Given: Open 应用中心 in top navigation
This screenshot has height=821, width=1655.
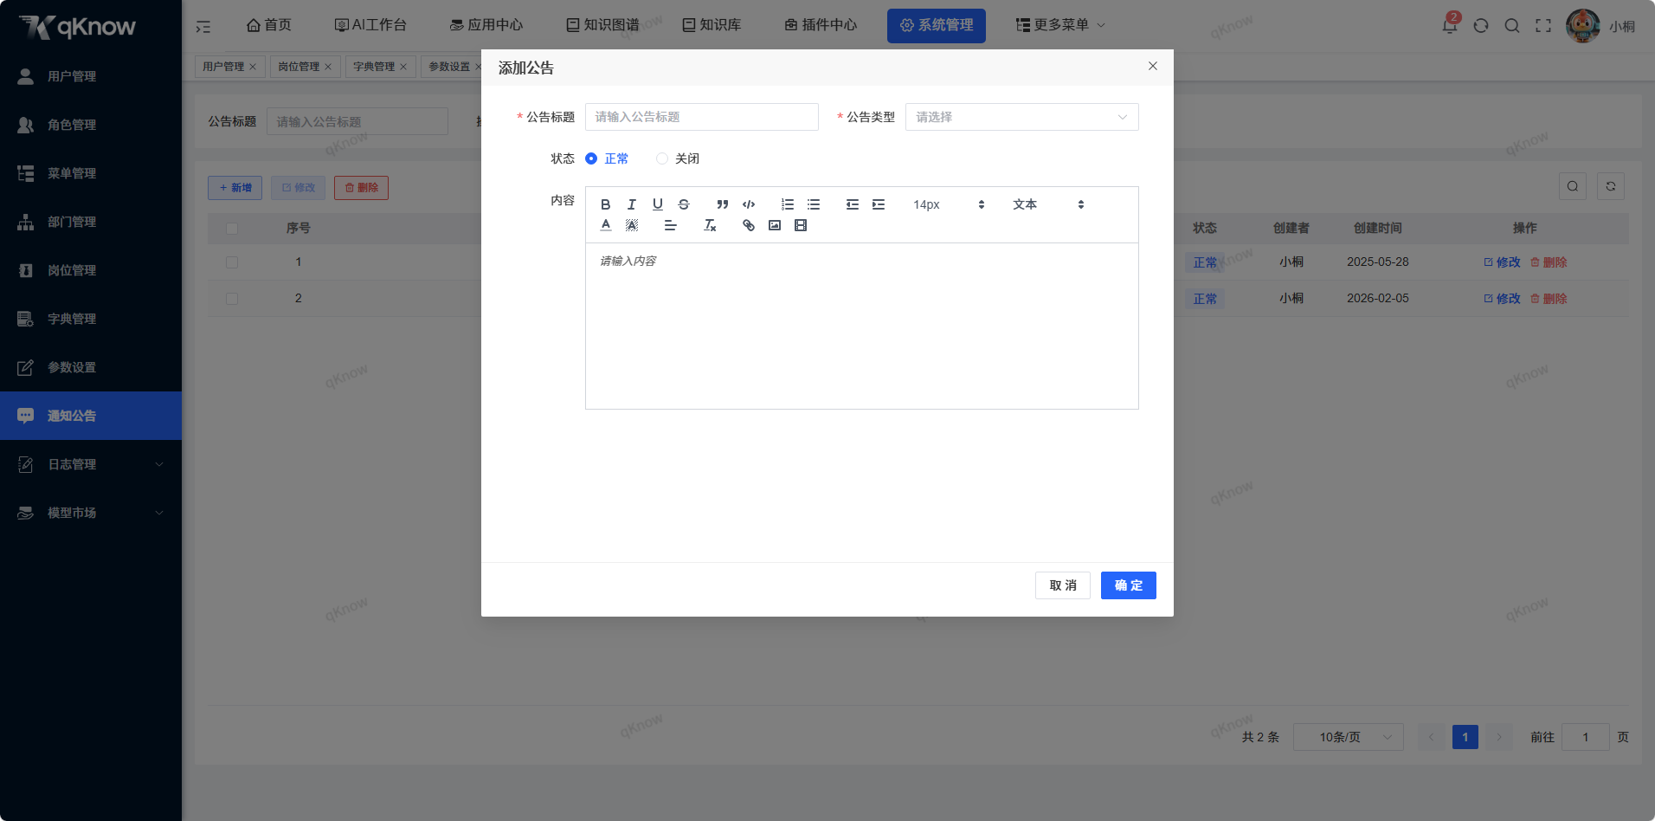Looking at the screenshot, I should coord(486,25).
